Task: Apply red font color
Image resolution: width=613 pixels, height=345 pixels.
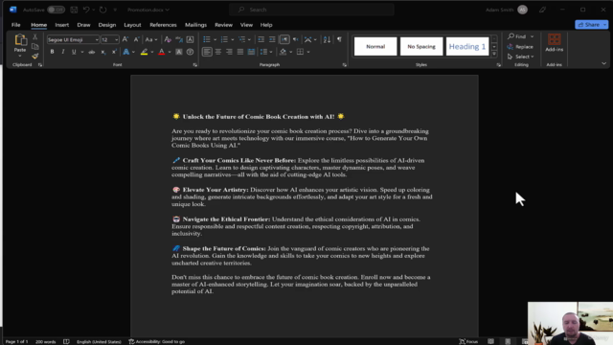Action: pos(162,52)
